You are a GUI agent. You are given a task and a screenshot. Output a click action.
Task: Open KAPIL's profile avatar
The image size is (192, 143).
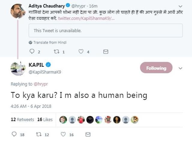click(x=18, y=68)
